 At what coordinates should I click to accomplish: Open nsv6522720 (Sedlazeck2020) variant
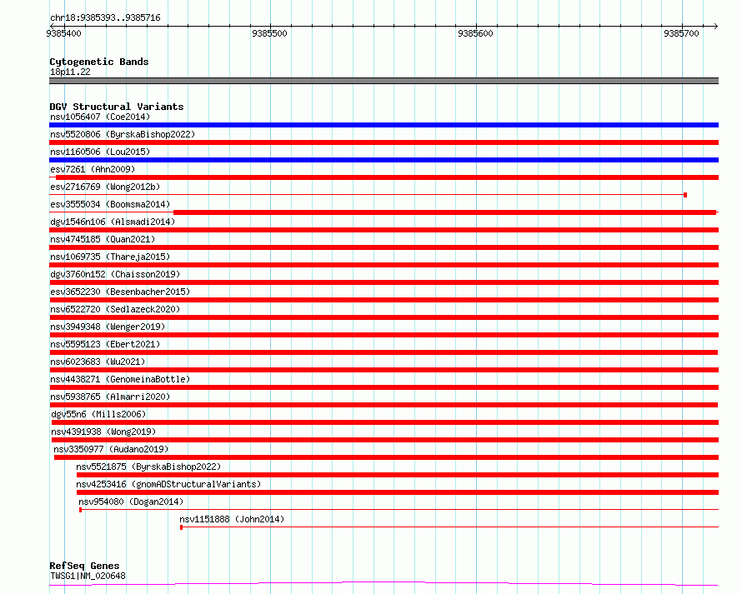coord(115,309)
